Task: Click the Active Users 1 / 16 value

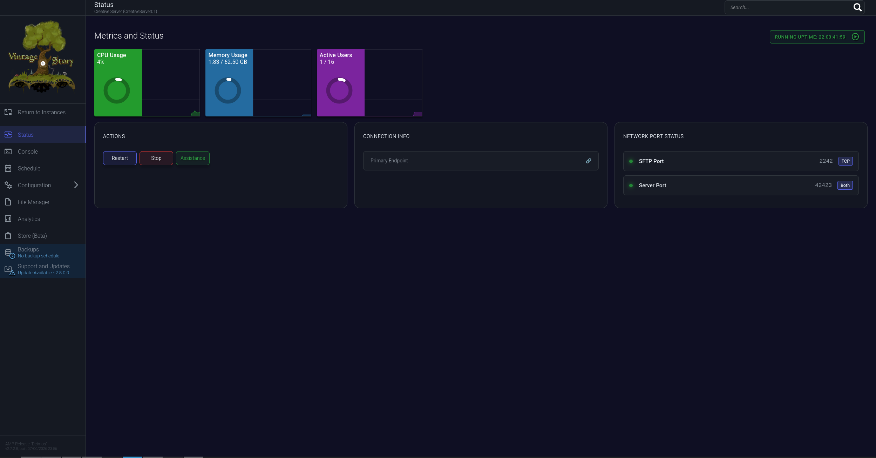Action: [x=327, y=62]
